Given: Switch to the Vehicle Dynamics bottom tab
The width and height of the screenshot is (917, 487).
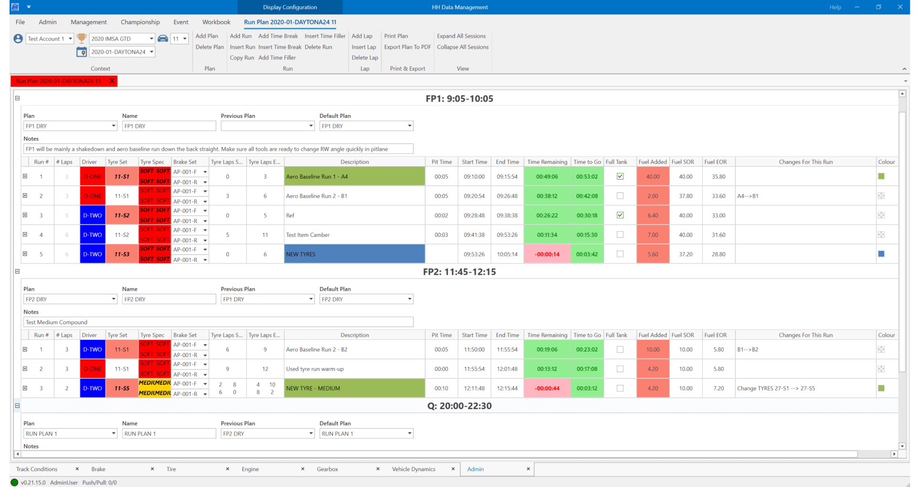Looking at the screenshot, I should pyautogui.click(x=414, y=469).
